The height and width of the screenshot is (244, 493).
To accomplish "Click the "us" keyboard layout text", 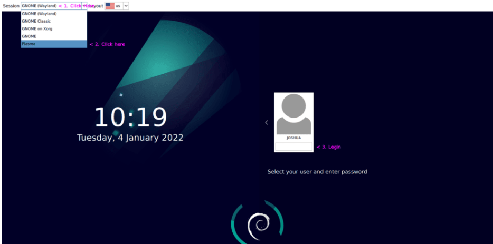I will pos(118,6).
